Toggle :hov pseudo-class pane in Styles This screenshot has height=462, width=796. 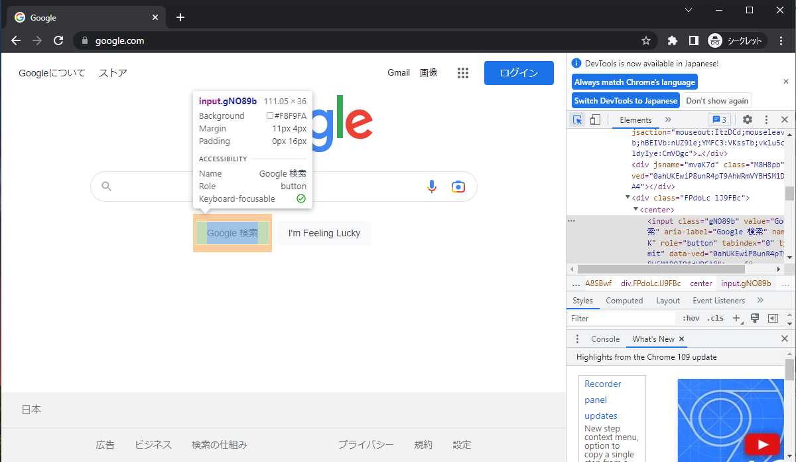[x=691, y=318]
